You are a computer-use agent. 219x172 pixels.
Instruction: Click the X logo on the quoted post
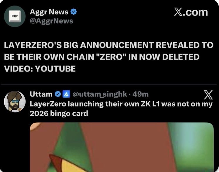[208, 95]
